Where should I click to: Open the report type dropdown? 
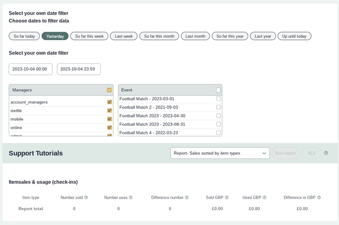point(220,153)
